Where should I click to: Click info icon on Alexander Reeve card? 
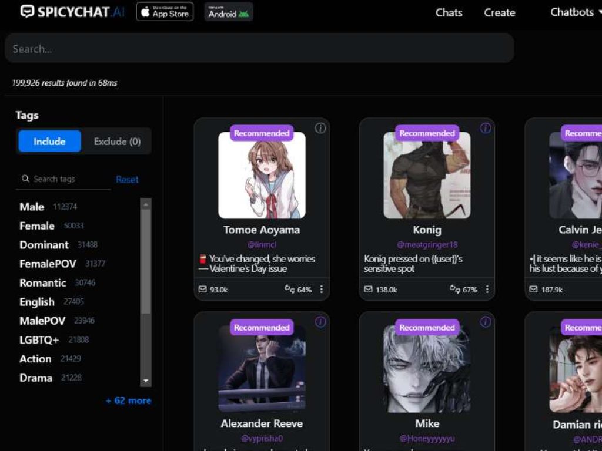(x=320, y=322)
